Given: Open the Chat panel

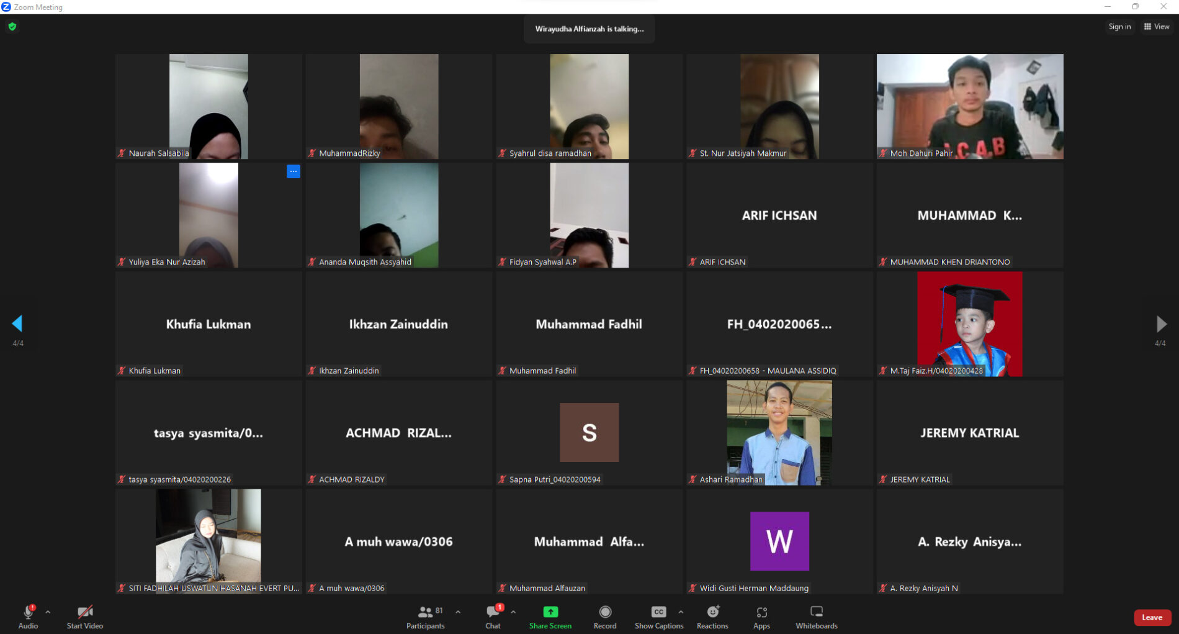Looking at the screenshot, I should pos(493,617).
